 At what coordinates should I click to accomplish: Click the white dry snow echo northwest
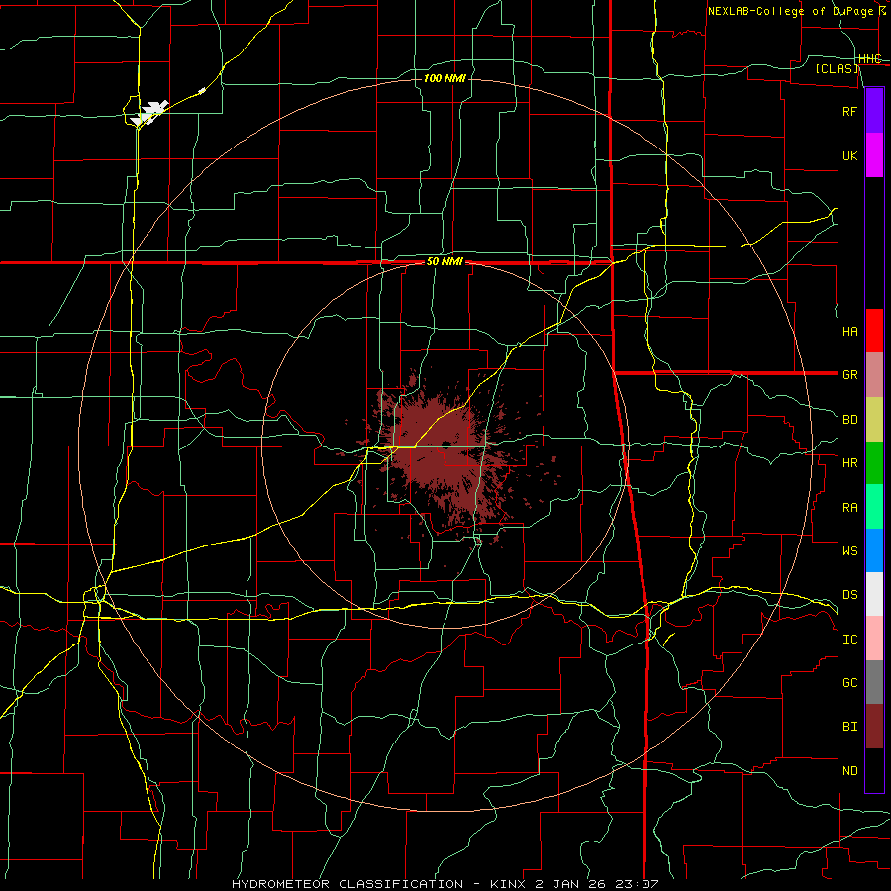click(x=148, y=111)
